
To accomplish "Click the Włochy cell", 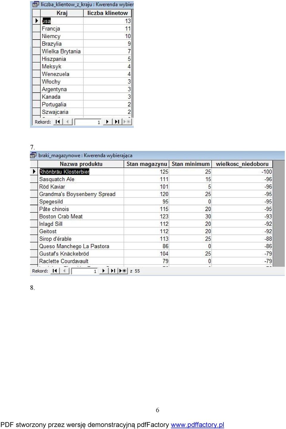I will 62,82.
